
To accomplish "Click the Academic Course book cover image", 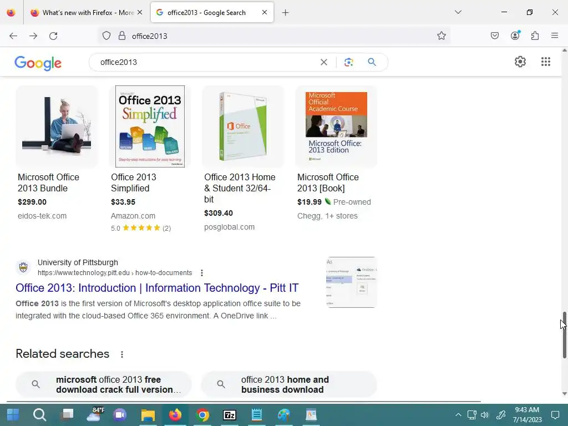I will point(336,126).
